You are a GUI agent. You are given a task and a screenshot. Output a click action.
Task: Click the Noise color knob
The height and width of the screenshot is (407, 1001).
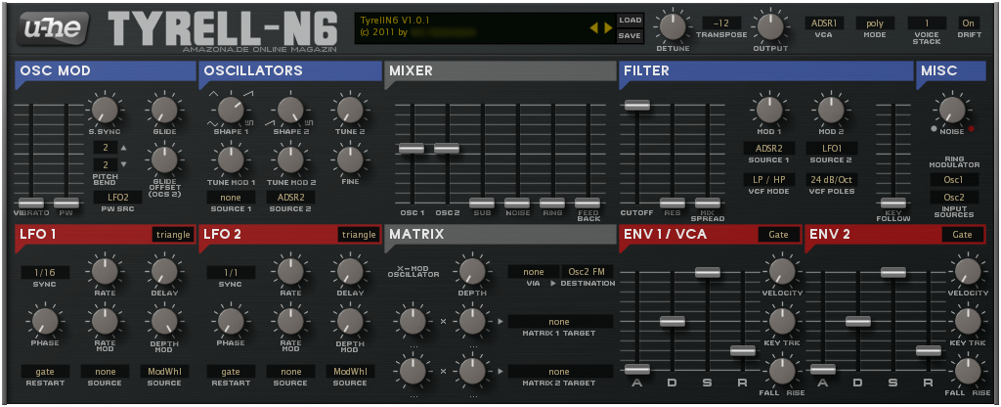(952, 110)
